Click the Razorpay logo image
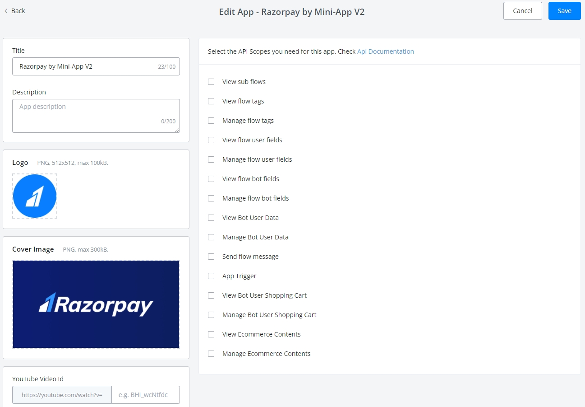The width and height of the screenshot is (585, 407). click(35, 196)
